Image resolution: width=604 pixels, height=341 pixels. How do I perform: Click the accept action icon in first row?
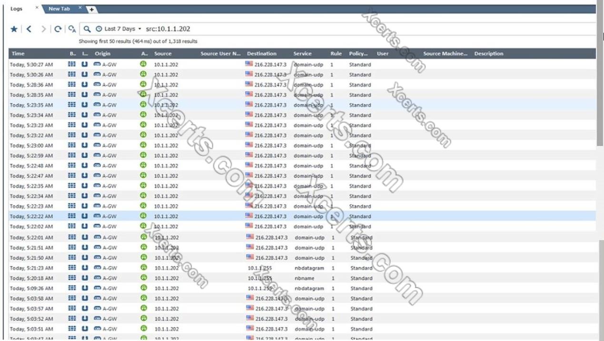tap(143, 64)
